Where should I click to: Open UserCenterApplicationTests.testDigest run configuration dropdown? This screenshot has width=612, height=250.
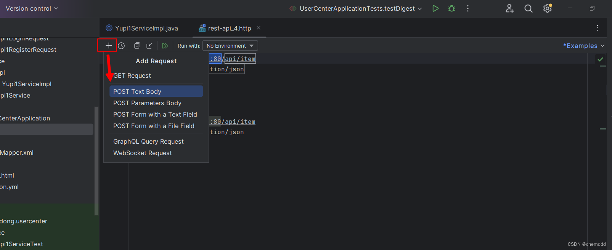tap(356, 8)
